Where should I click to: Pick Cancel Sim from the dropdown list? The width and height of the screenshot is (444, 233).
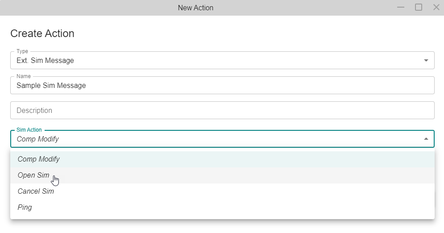click(x=36, y=191)
